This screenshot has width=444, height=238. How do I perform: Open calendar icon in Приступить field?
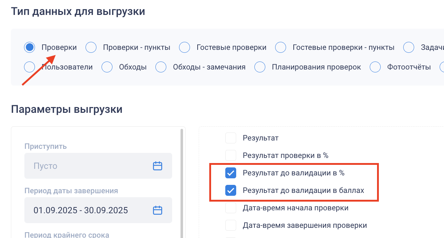pos(157,166)
